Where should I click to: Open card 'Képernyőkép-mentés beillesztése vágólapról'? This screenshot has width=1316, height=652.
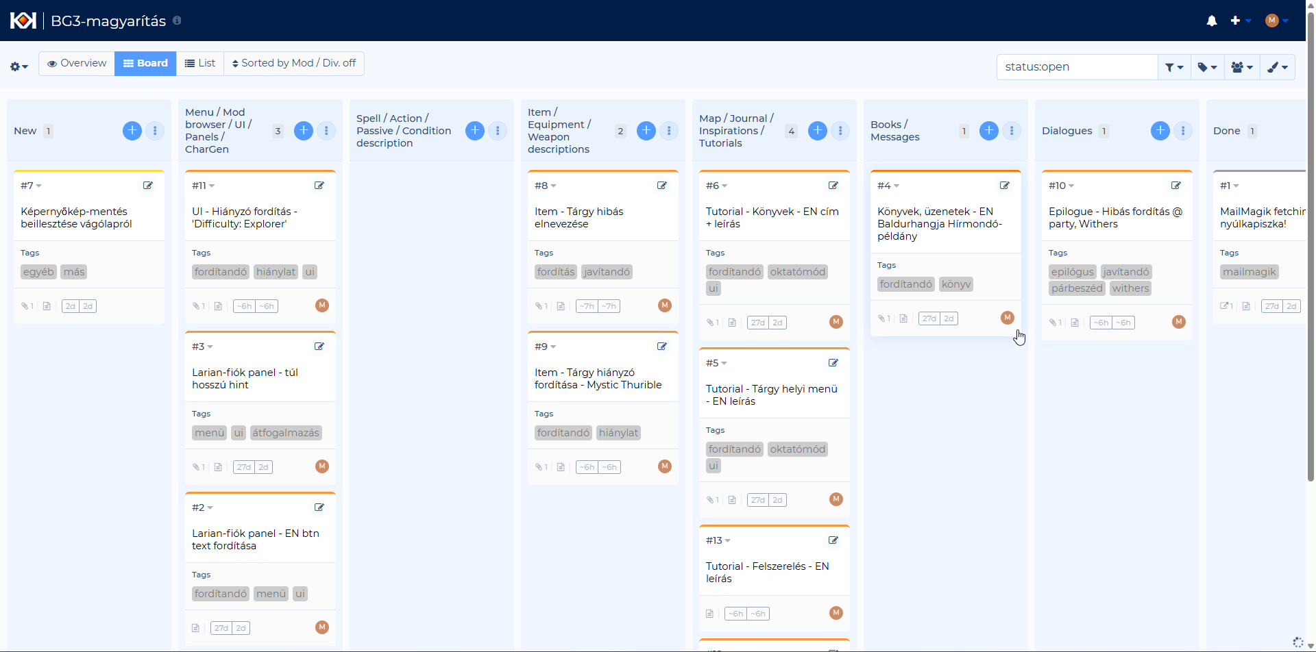point(76,218)
